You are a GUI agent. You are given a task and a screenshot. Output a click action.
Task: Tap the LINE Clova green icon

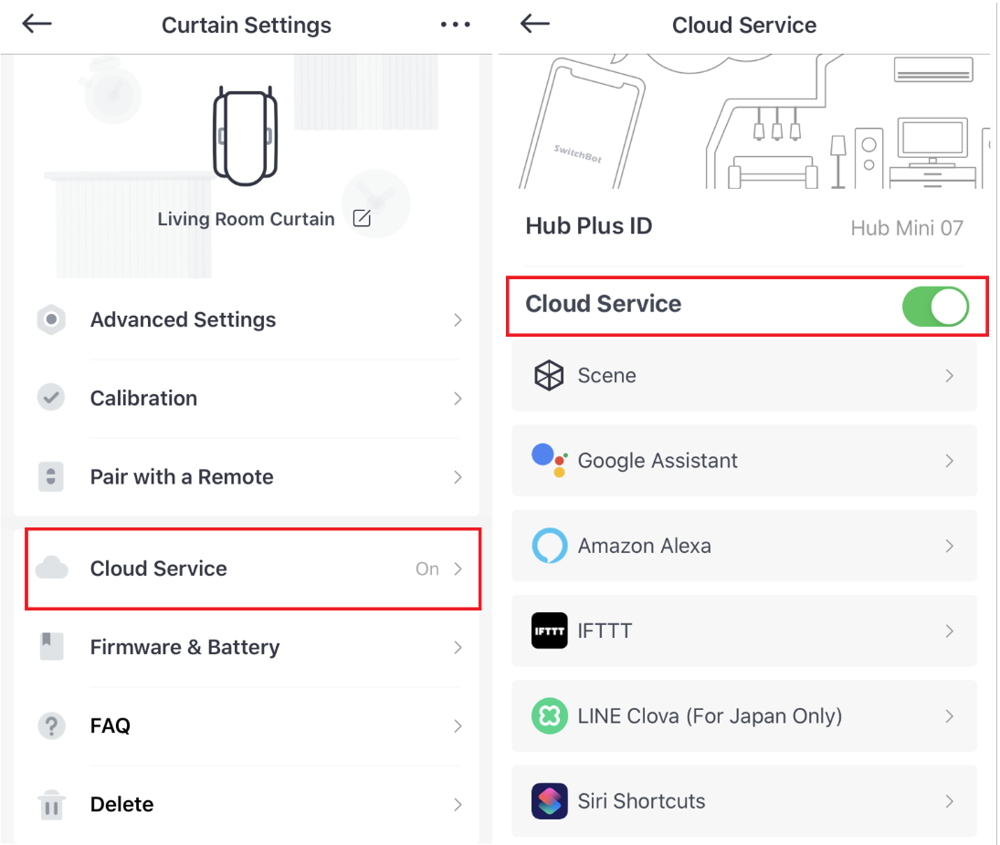pos(549,715)
